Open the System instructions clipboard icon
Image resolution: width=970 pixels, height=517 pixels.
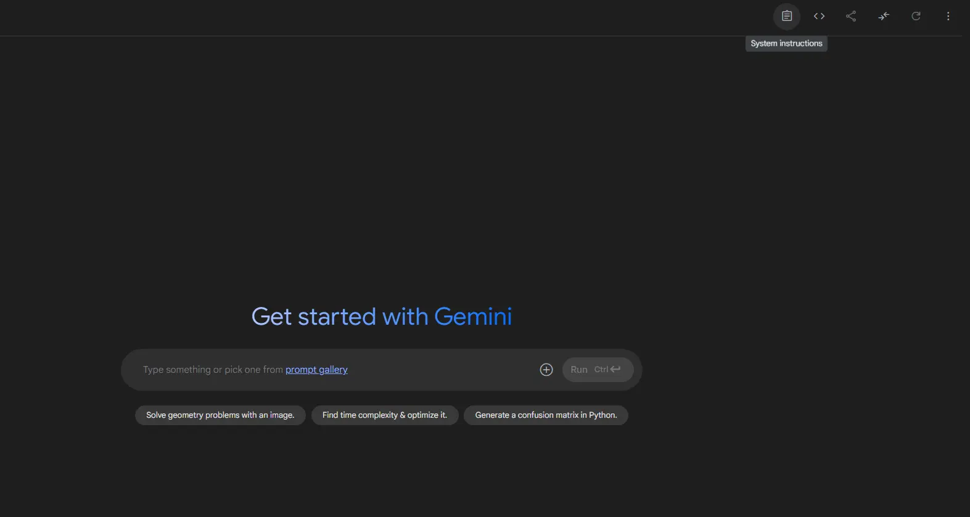coord(787,16)
